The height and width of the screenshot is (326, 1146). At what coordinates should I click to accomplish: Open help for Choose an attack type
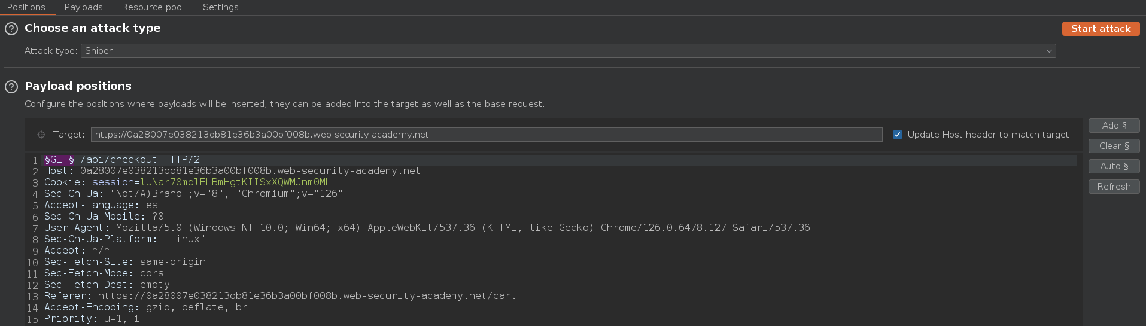tap(11, 29)
